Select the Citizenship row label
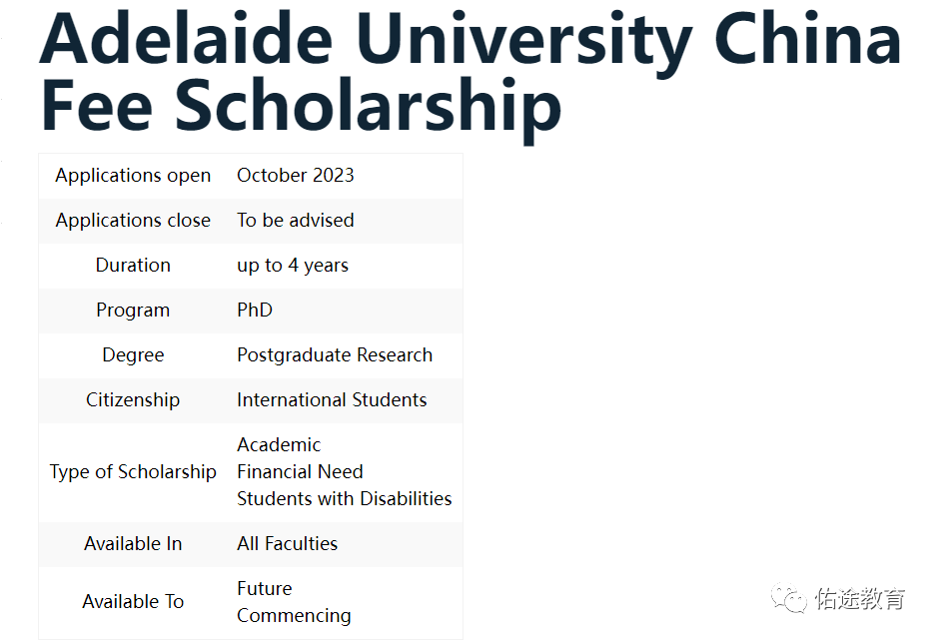 (133, 399)
